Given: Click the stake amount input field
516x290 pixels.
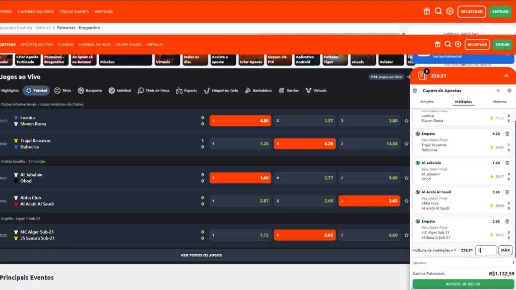Looking at the screenshot, I should 486,250.
